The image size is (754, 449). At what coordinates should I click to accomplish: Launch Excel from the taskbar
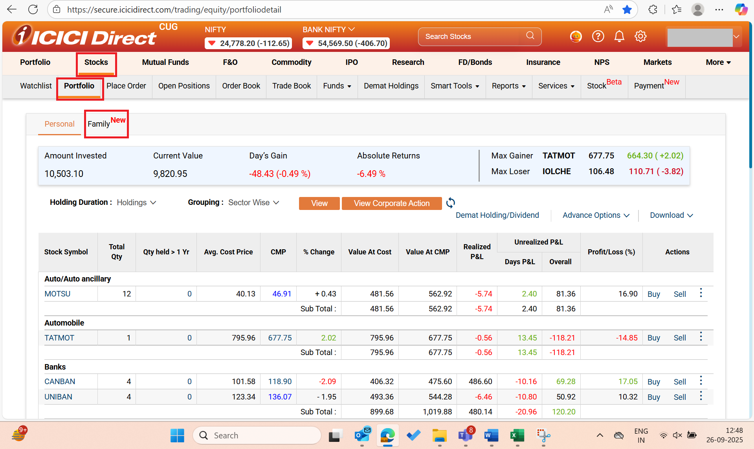pyautogui.click(x=517, y=435)
